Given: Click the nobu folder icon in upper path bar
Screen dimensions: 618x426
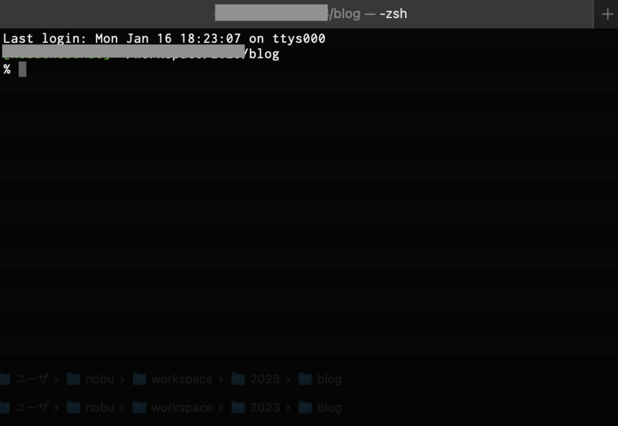Looking at the screenshot, I should click(74, 379).
